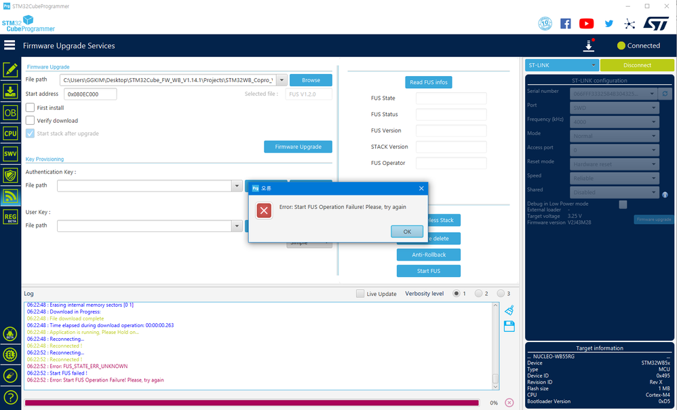The width and height of the screenshot is (677, 410).
Task: Click the Start FUS button
Action: pyautogui.click(x=428, y=271)
